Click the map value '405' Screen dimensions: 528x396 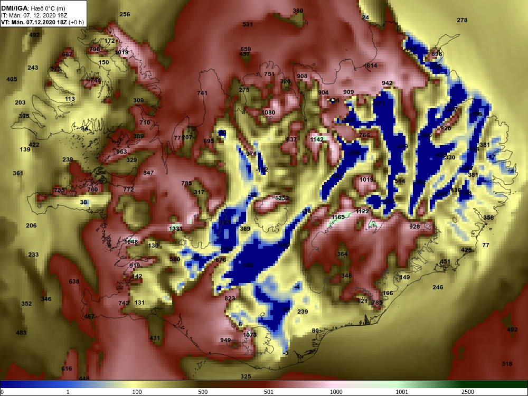[x=12, y=80]
